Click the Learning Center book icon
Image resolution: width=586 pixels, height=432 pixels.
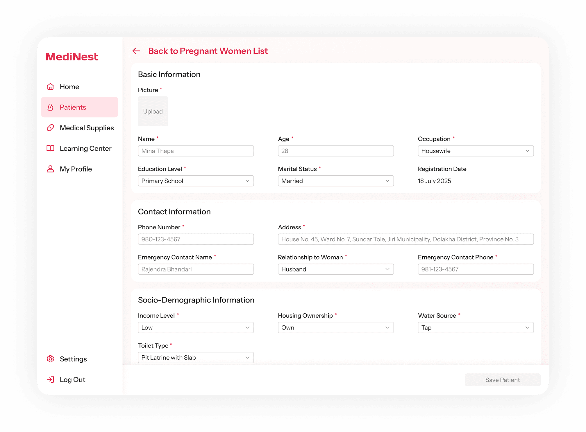(x=51, y=148)
